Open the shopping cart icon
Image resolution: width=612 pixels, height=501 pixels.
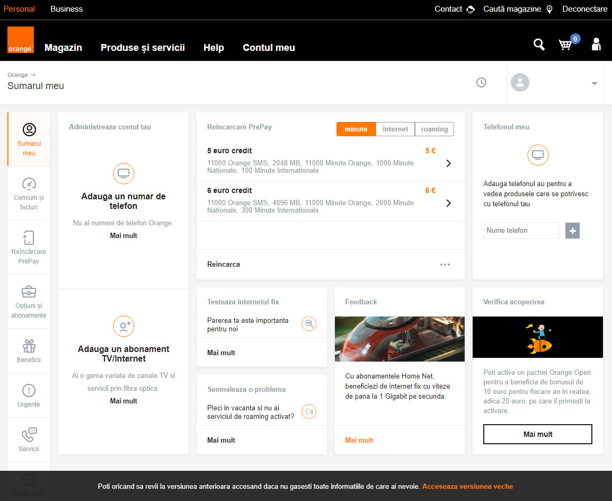tap(565, 45)
